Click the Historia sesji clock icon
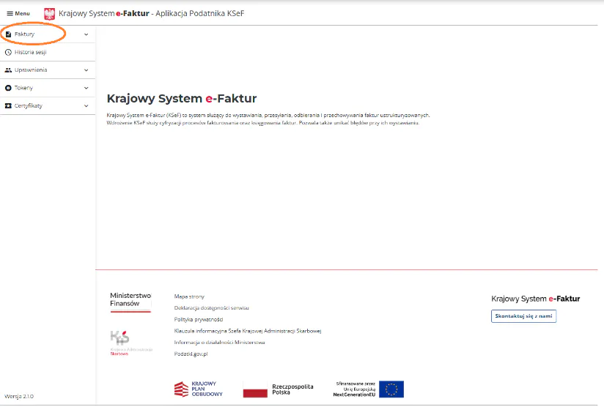 coord(8,52)
